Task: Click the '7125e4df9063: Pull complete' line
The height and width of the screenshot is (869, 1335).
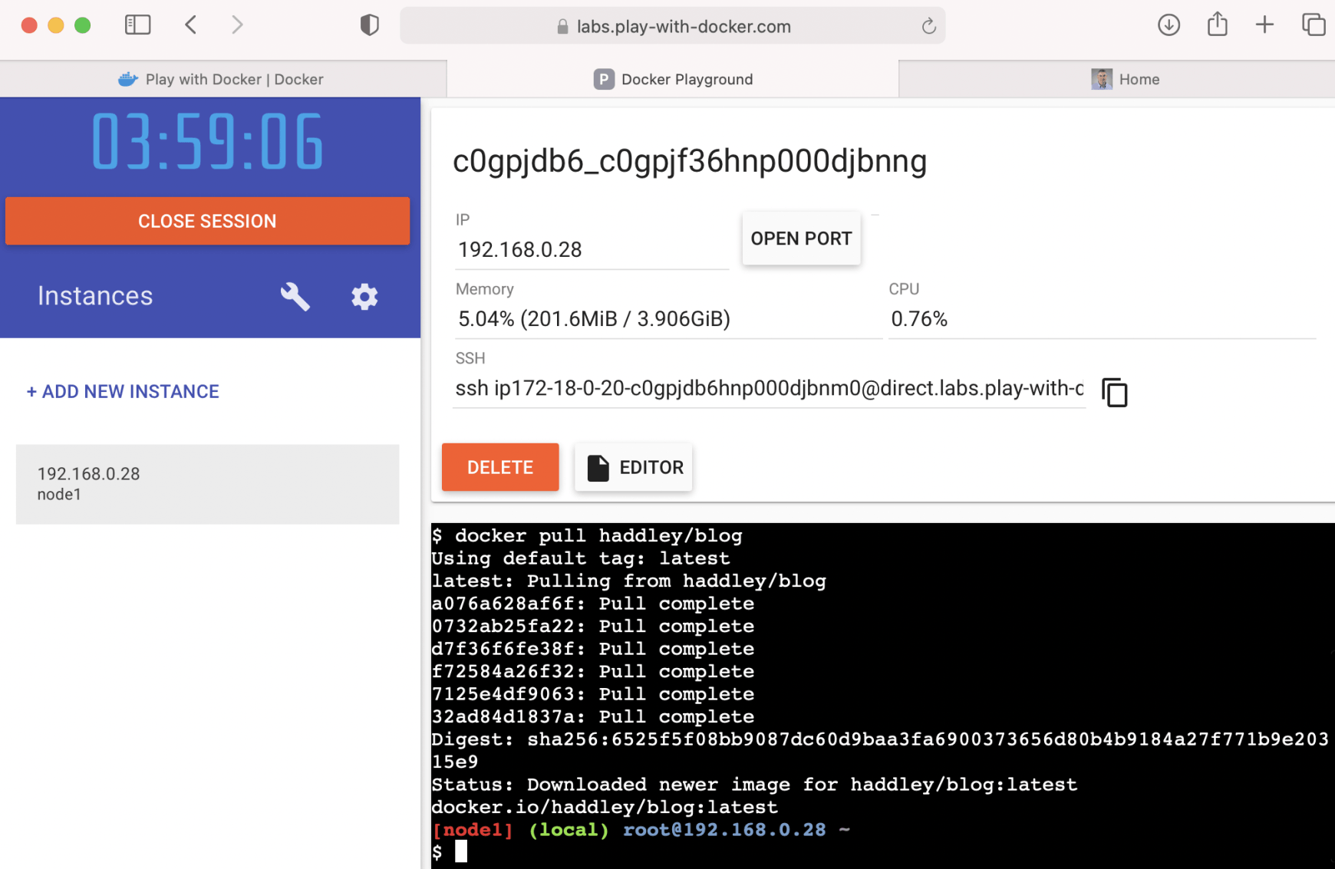Action: [x=593, y=694]
